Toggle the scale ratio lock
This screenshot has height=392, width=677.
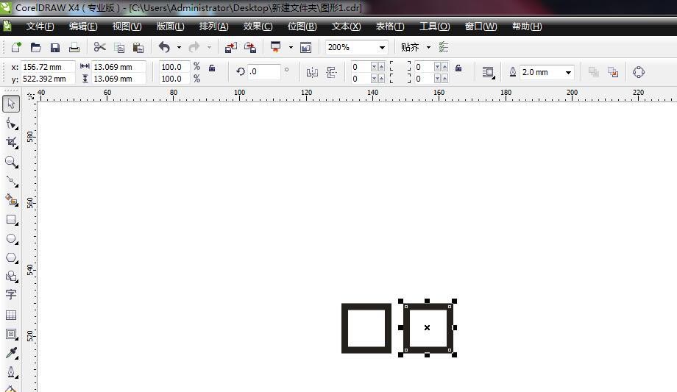212,68
